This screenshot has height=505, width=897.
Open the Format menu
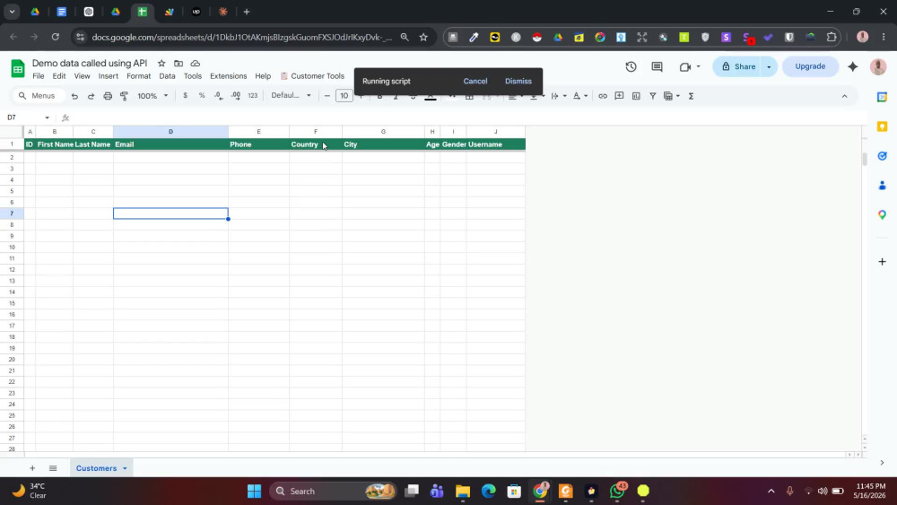pyautogui.click(x=138, y=76)
